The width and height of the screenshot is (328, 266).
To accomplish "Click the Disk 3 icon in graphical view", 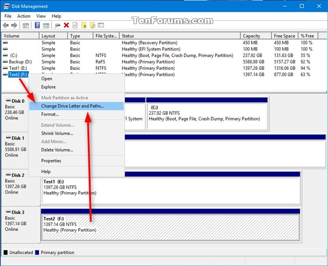I will pyautogui.click(x=8, y=212).
